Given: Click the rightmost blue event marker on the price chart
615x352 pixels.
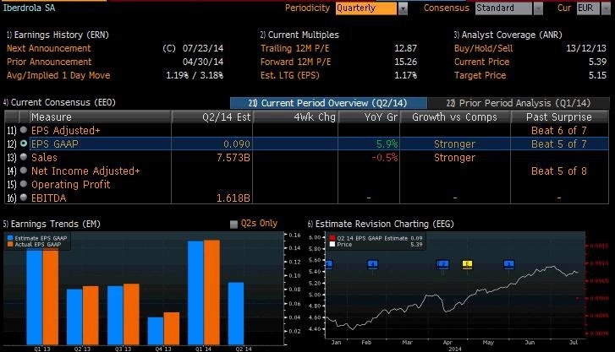Looking at the screenshot, I should coord(509,264).
